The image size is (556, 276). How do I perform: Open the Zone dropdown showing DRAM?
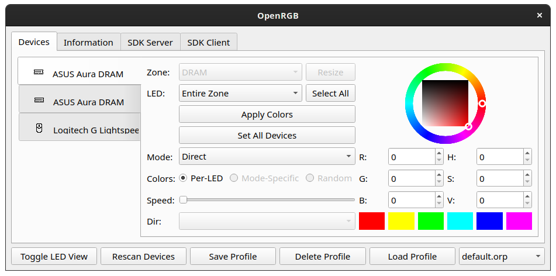pyautogui.click(x=240, y=73)
